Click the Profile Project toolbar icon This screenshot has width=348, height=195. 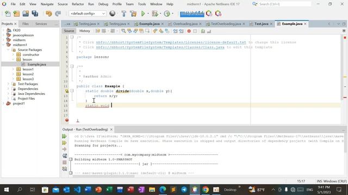click(167, 14)
